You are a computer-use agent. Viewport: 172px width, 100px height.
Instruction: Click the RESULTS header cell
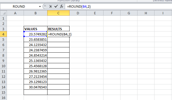point(58,29)
